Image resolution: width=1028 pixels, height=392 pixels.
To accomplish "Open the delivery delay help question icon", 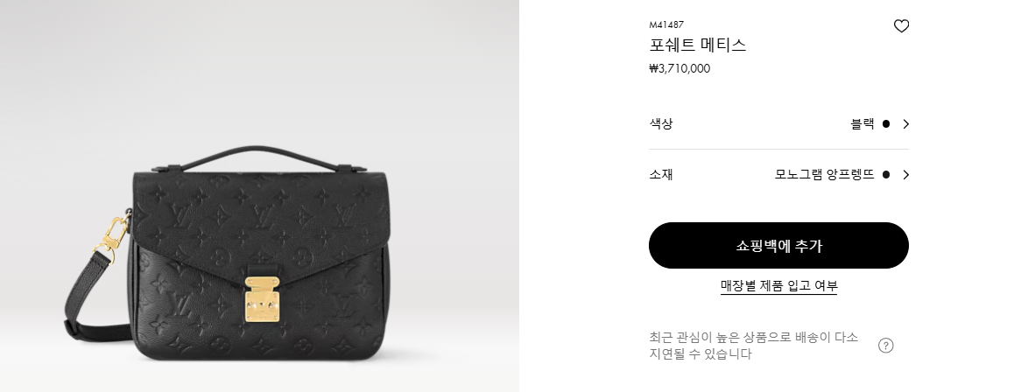I will 885,346.
